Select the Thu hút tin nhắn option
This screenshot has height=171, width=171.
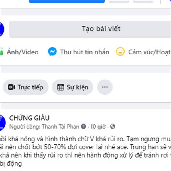point(79,52)
